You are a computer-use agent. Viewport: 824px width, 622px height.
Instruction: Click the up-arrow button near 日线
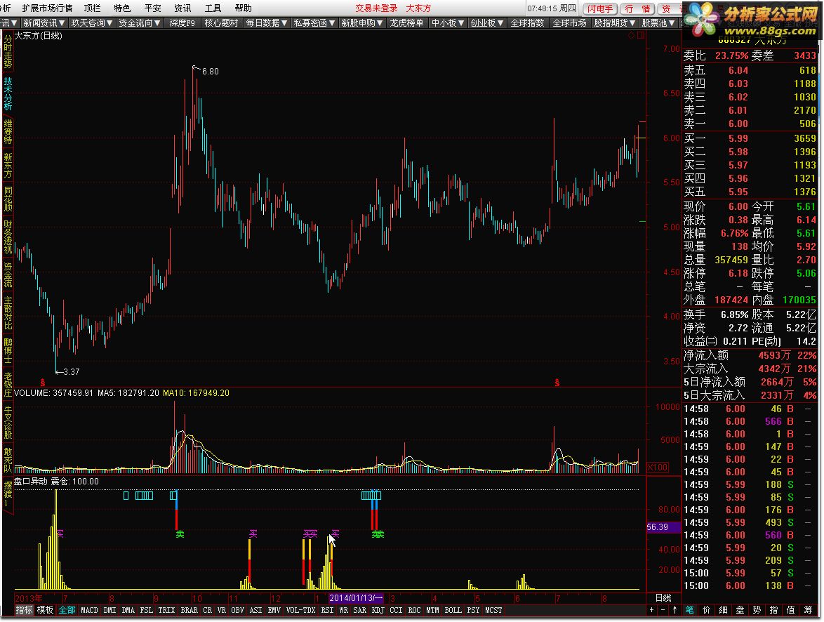coord(675,610)
